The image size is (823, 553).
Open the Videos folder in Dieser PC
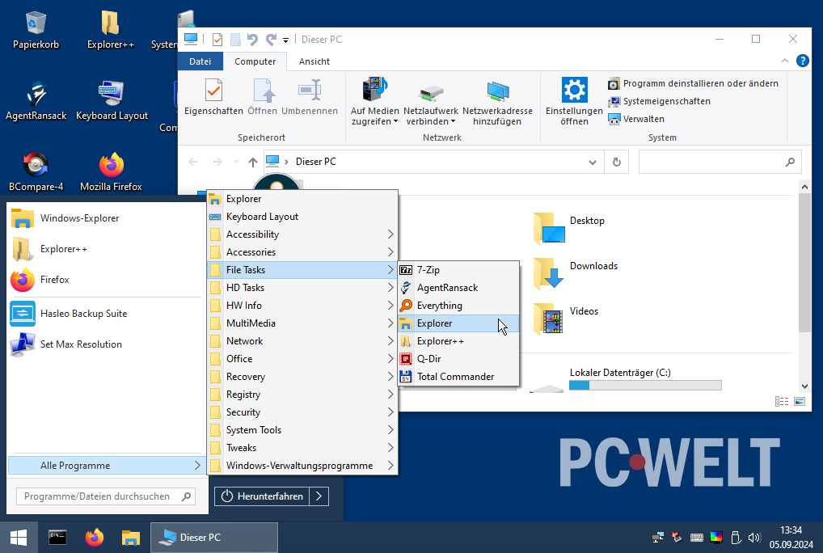point(567,318)
